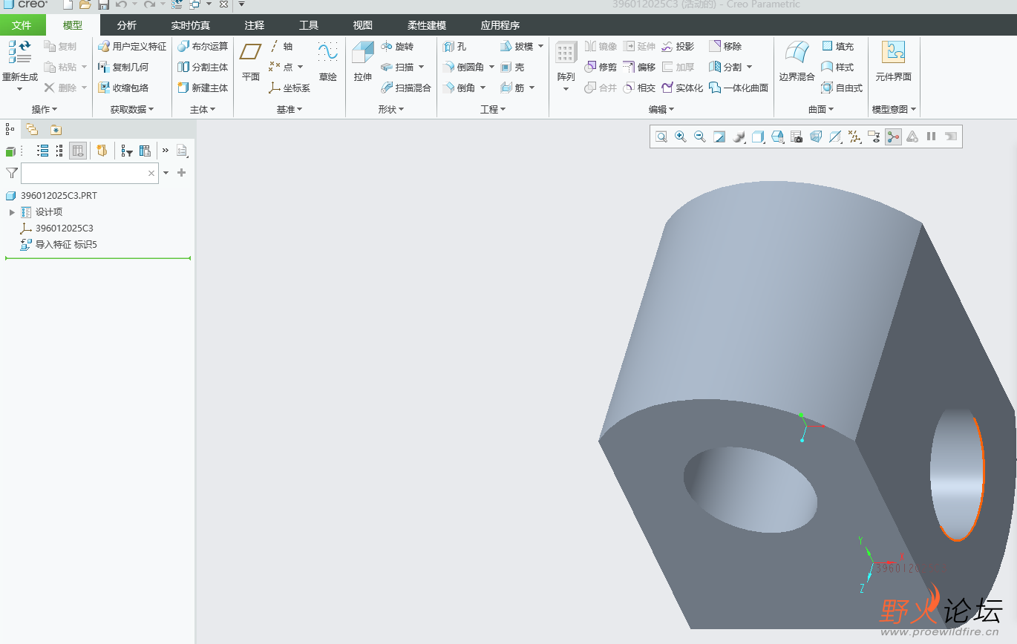Open datum display filters in graphics toolbar
Screen dimensions: 1017x644
click(854, 137)
